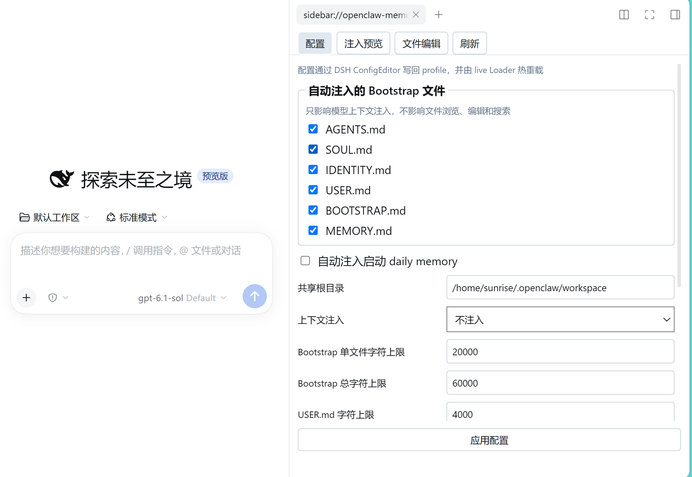Add attachment with the plus button

click(x=26, y=298)
